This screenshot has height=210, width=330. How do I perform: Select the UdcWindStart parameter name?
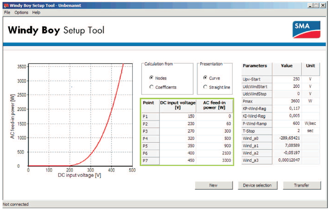pos(257,87)
